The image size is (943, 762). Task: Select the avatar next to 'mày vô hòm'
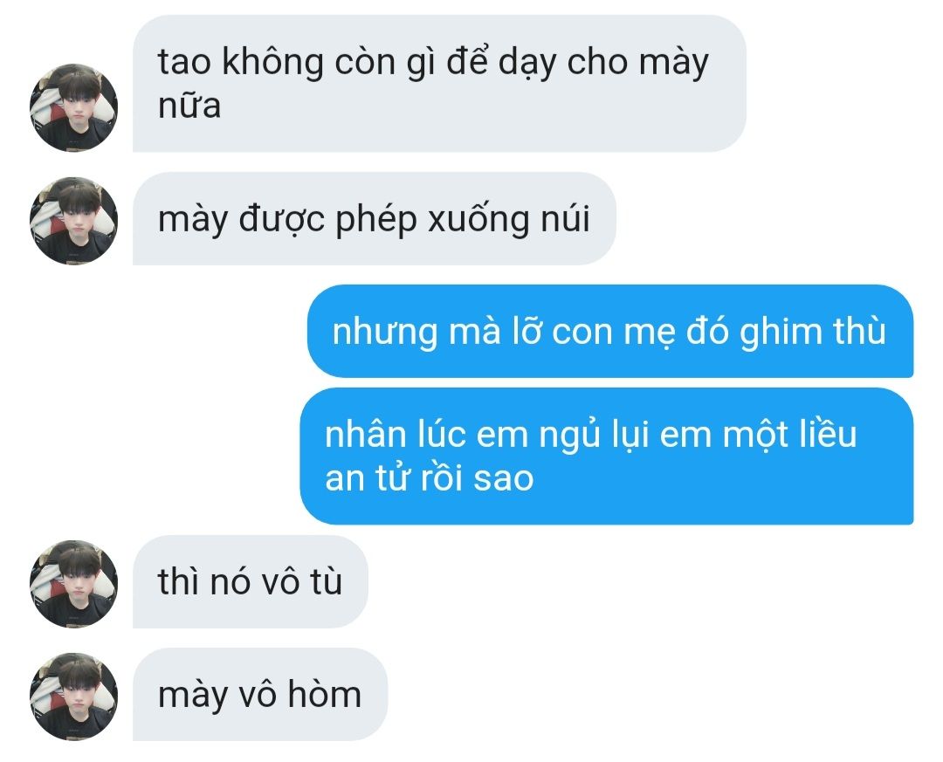coord(73,697)
